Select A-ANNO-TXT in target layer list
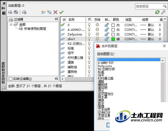The height and width of the screenshot is (131, 168). (x=106, y=63)
